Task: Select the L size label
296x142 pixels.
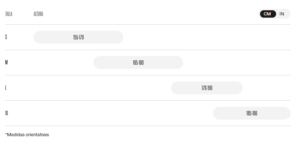Action: point(6,88)
